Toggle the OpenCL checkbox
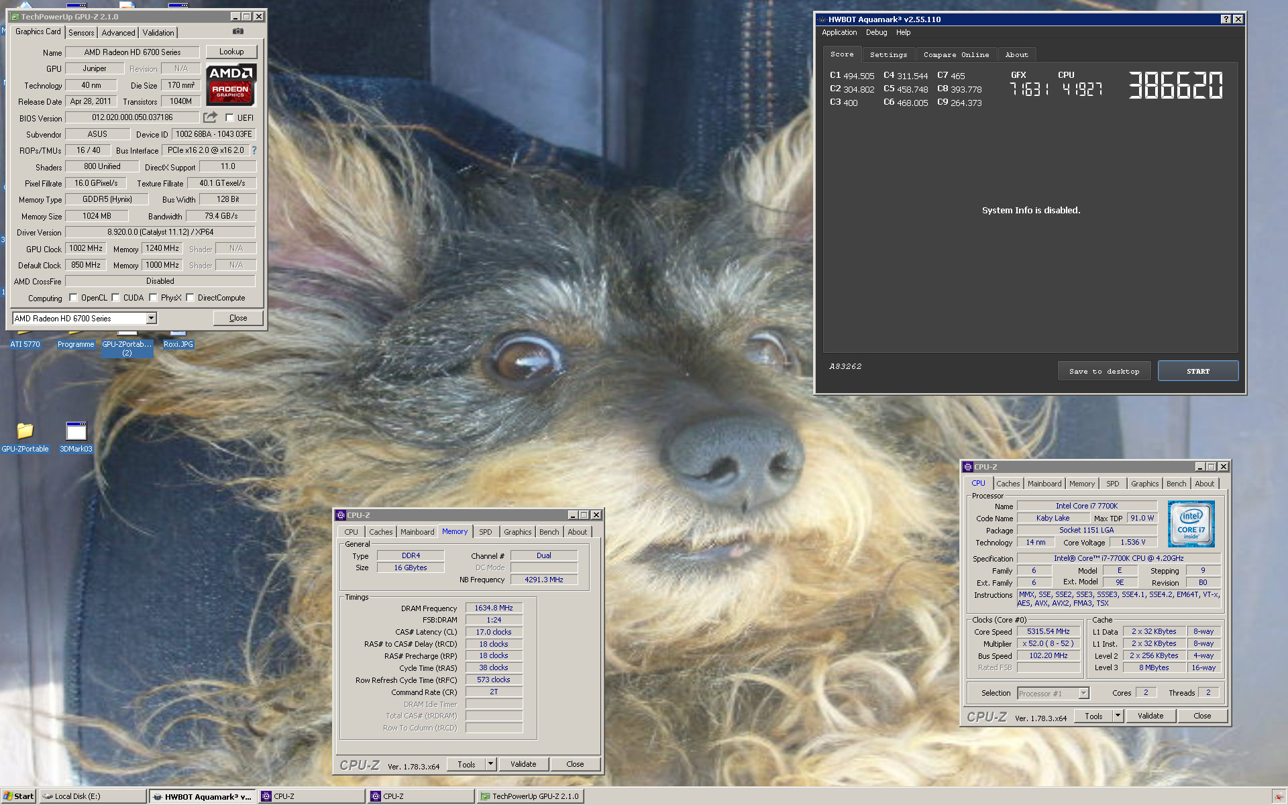The height and width of the screenshot is (805, 1288). tap(73, 298)
